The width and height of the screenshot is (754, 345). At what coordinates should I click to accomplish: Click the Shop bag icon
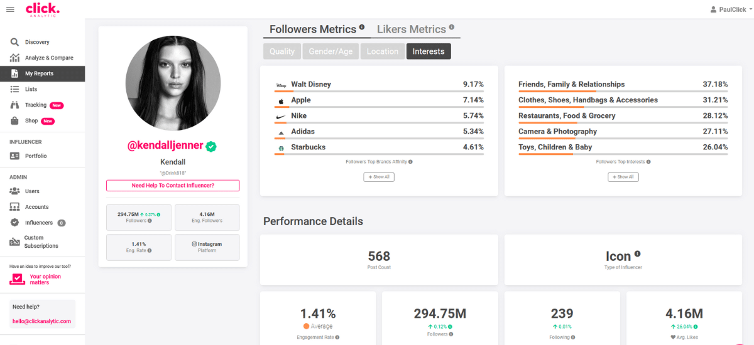coord(14,121)
